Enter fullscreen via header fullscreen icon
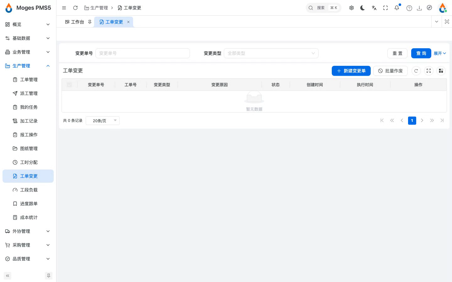 point(385,8)
